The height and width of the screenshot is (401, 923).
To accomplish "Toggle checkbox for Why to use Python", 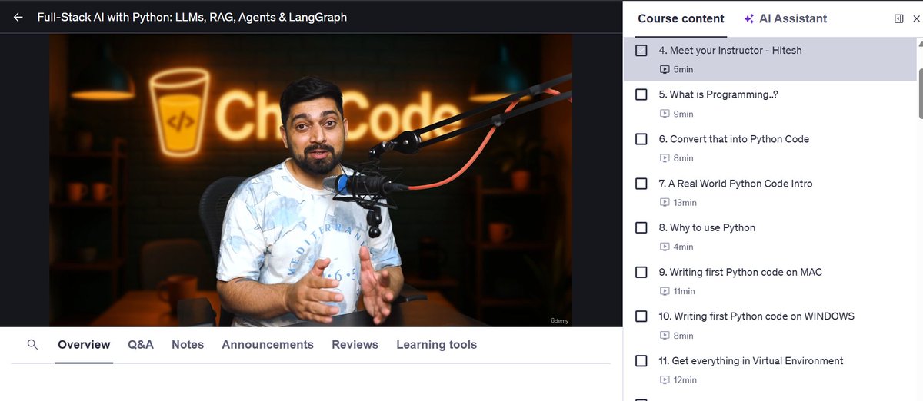I will click(641, 227).
